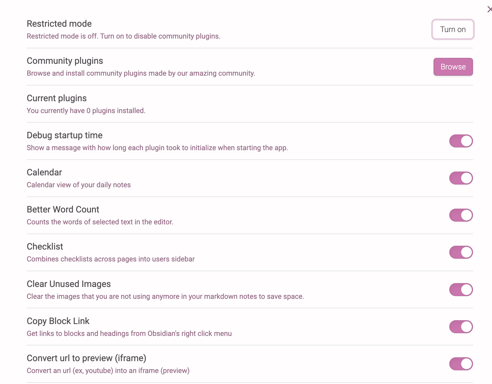Image resolution: width=492 pixels, height=384 pixels.
Task: Click the Restricted mode heading
Action: (59, 24)
